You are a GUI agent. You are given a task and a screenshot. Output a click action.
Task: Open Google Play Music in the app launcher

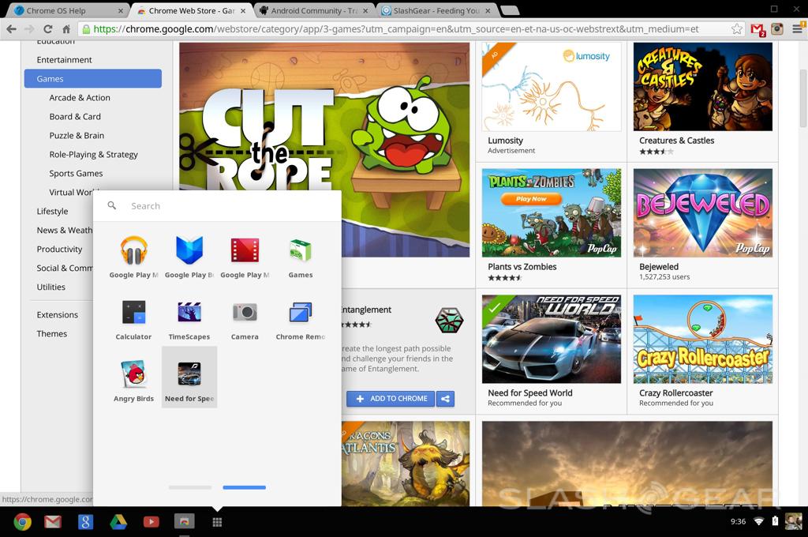pos(133,257)
